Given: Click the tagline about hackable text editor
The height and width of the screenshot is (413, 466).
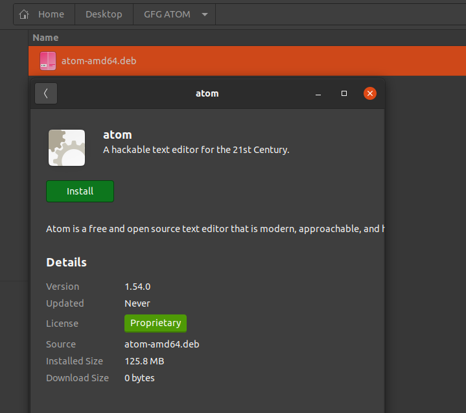Looking at the screenshot, I should [196, 150].
